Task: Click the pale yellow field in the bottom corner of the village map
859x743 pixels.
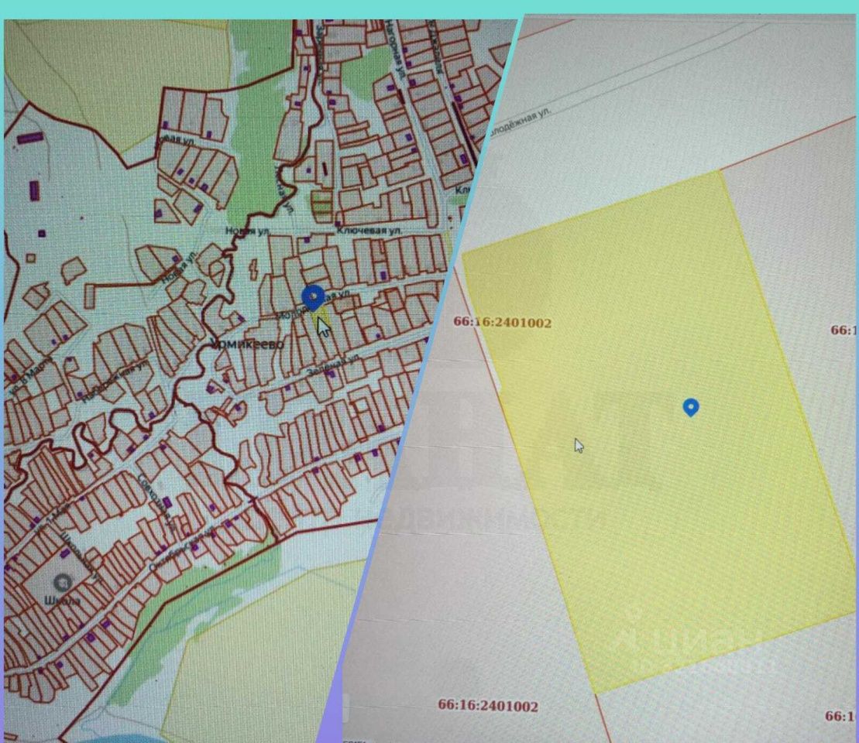Action: click(256, 666)
